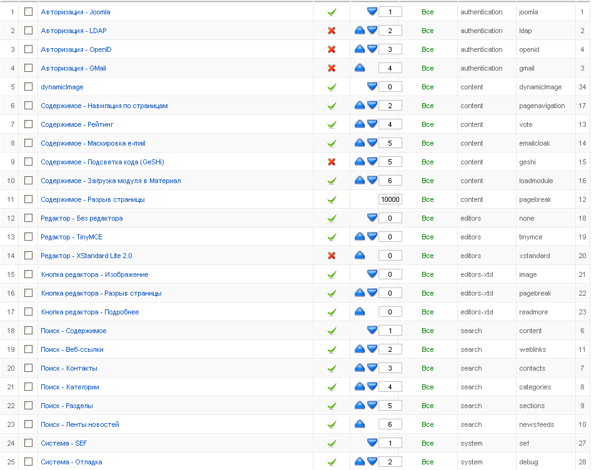Click green checkmark for Редактор - TinyMCE
This screenshot has height=470, width=594.
pos(332,237)
